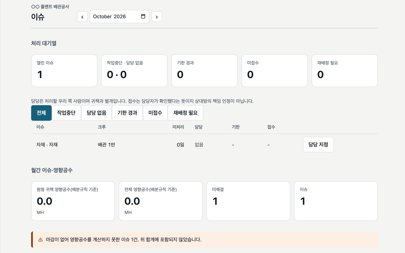Viewport: 405px width, 253px height.
Task: Click the 이슈 column header
Action: 40,127
